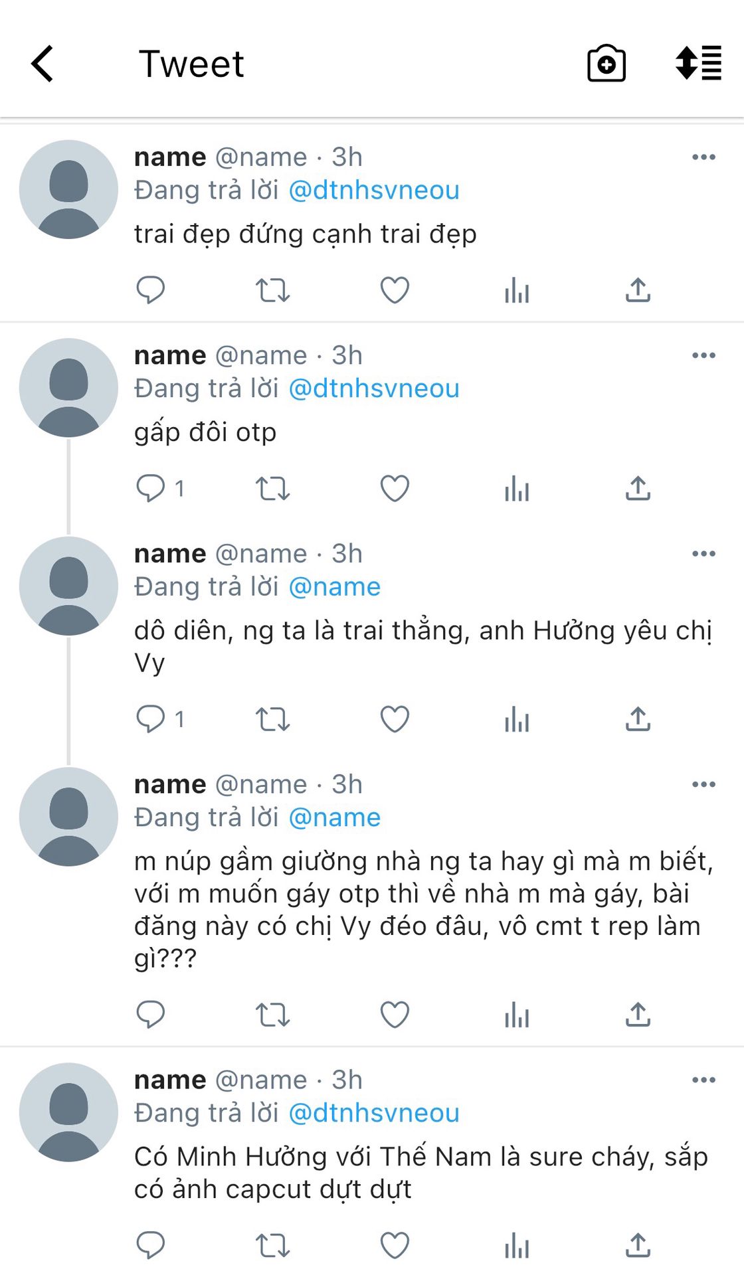Retweet the "gấp đôi otp" reply

273,489
